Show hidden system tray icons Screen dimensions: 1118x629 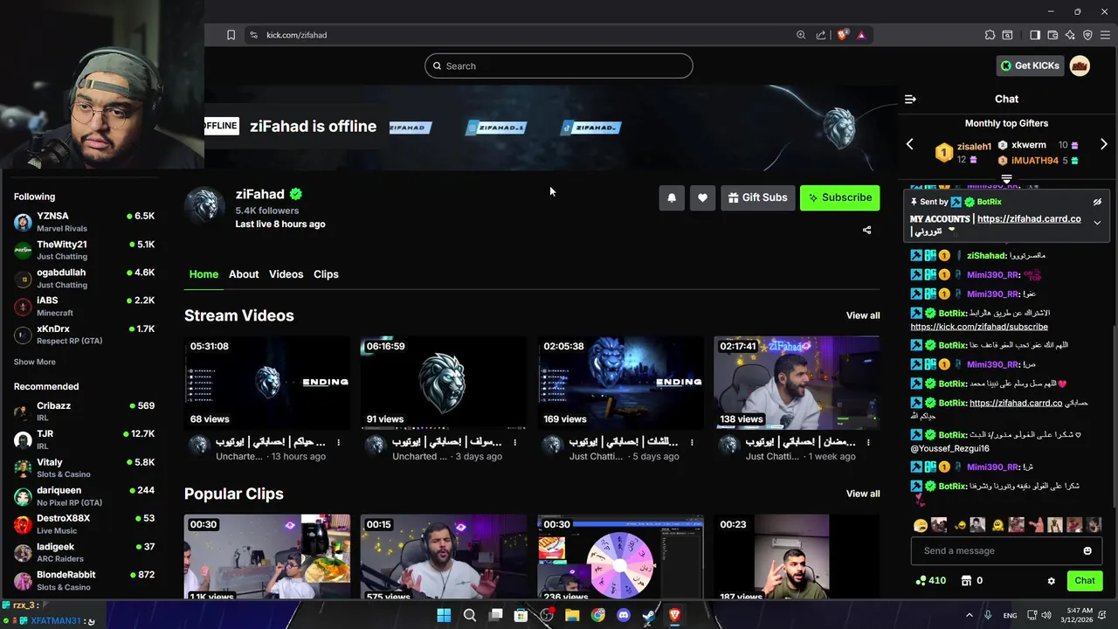pos(969,615)
